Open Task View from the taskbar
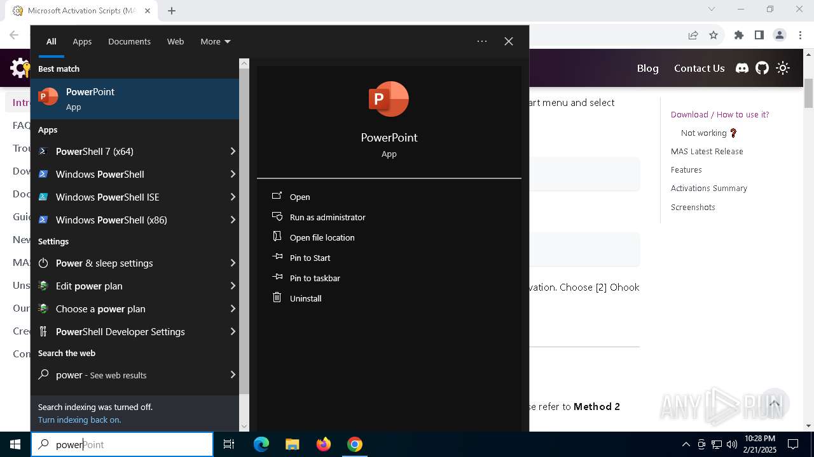The height and width of the screenshot is (457, 814). click(x=229, y=444)
